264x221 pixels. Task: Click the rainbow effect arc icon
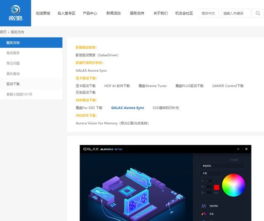click(203, 214)
